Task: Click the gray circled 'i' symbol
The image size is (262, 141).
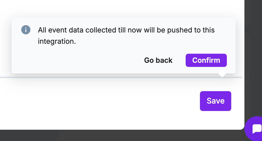Action: click(26, 29)
